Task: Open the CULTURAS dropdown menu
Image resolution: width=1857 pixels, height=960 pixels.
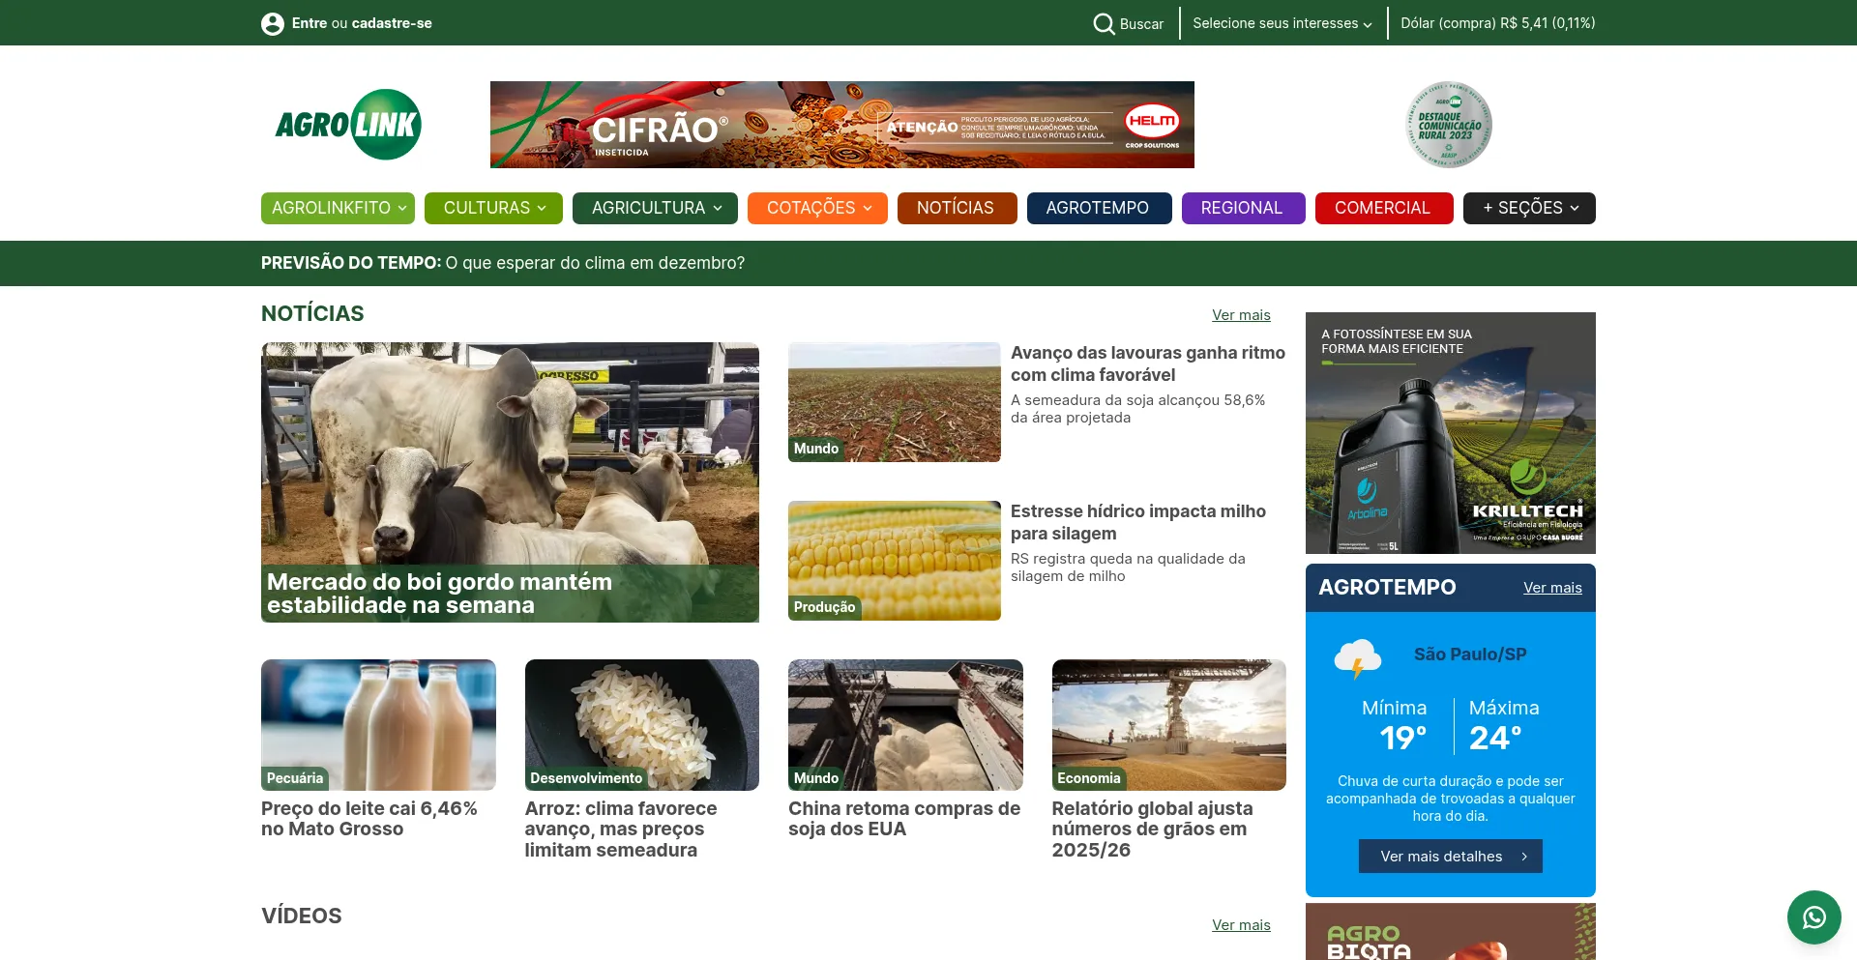Action: click(493, 208)
